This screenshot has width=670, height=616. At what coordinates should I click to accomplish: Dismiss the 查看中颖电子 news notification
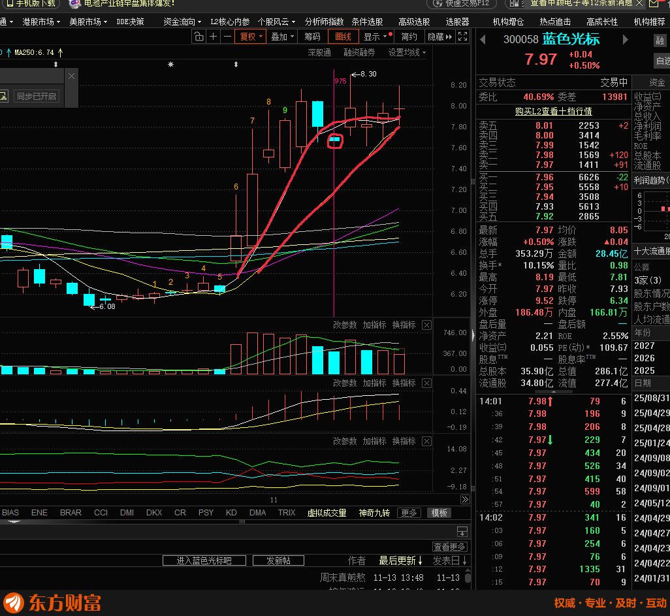(639, 3)
